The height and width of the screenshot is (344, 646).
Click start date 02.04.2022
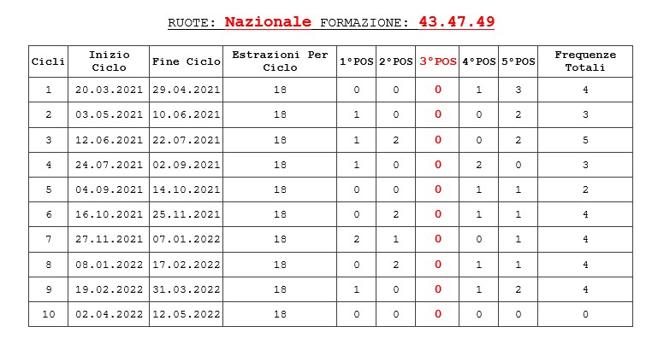[109, 314]
